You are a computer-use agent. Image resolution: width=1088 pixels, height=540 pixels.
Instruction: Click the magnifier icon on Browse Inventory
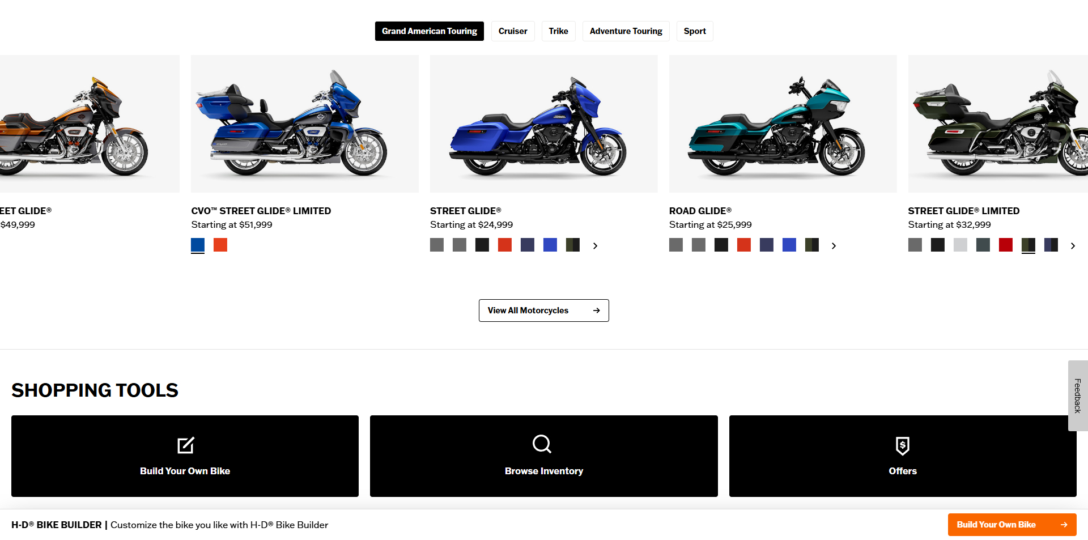[542, 444]
